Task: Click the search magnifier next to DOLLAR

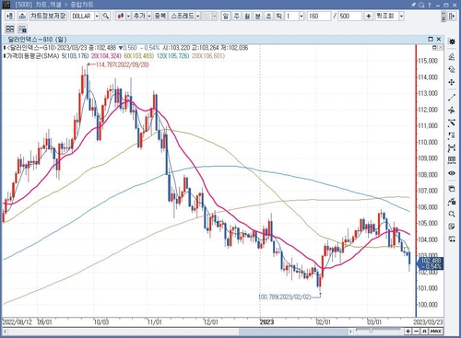Action: (x=106, y=16)
